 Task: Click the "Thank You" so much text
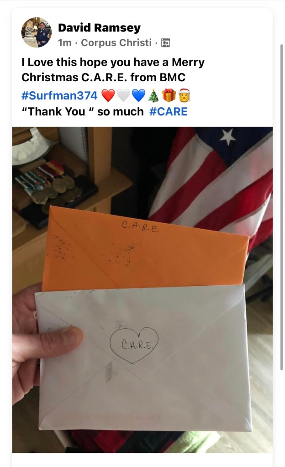pyautogui.click(x=83, y=112)
